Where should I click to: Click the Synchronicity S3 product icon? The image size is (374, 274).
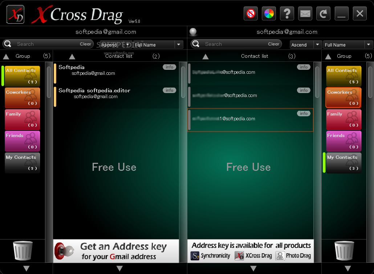(x=195, y=255)
